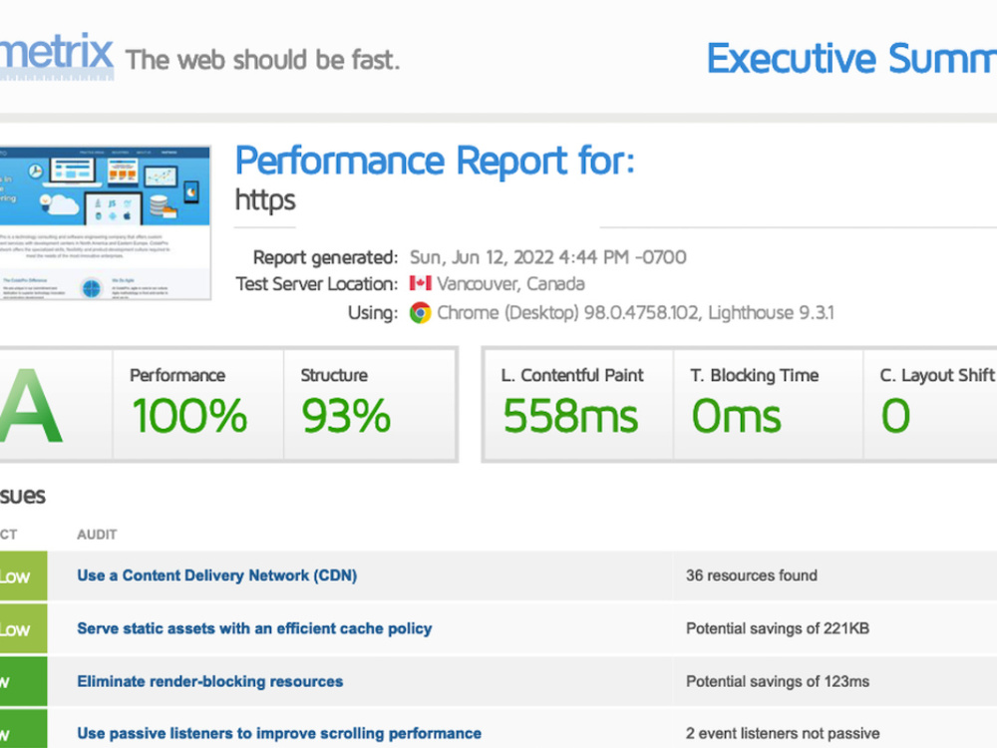Viewport: 997px width, 748px height.
Task: Click the Low impact badge for cache policy
Action: [x=24, y=629]
